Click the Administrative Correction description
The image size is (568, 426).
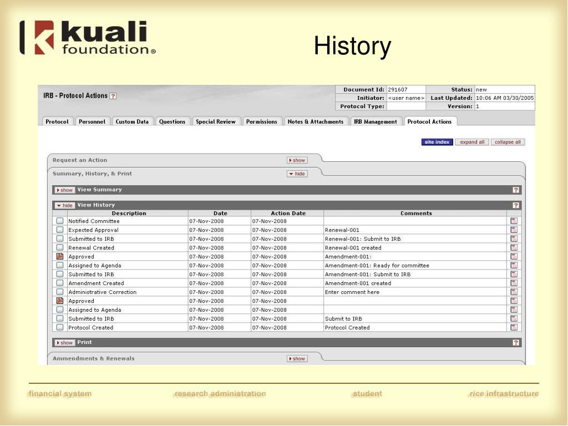[103, 292]
